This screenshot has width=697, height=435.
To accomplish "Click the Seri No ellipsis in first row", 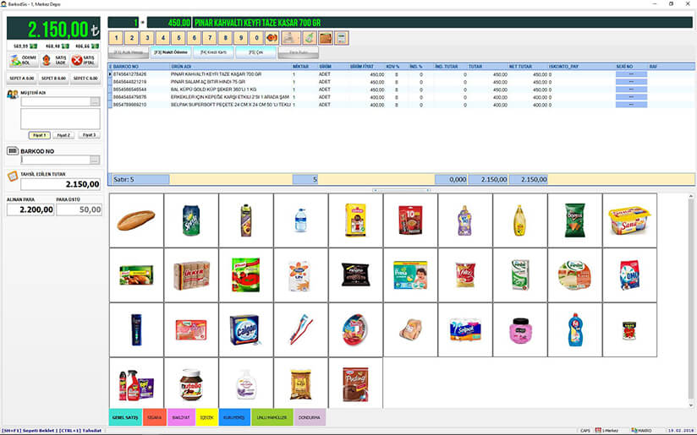I will 631,74.
